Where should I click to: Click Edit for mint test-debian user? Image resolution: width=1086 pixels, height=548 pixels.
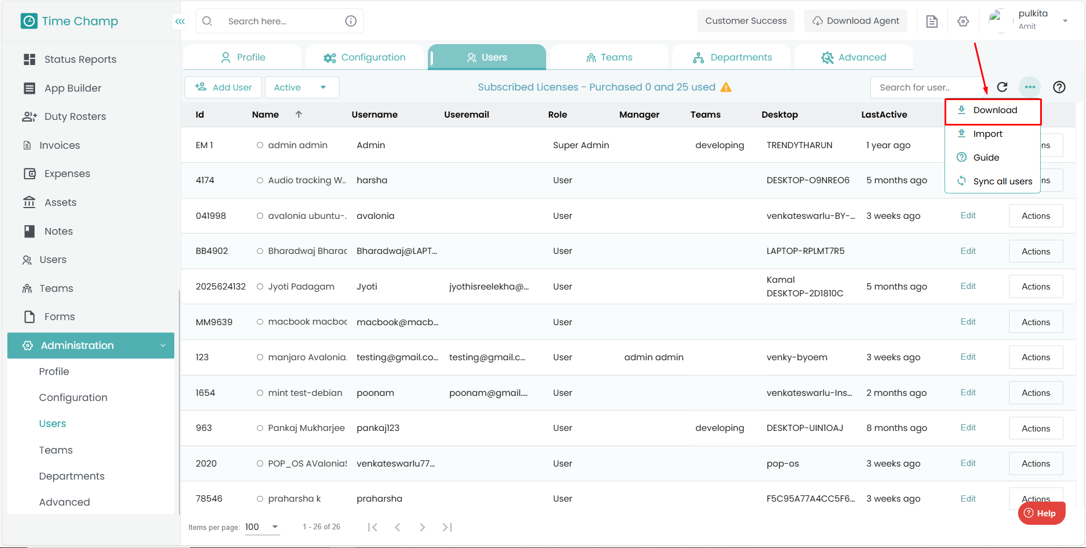(968, 392)
